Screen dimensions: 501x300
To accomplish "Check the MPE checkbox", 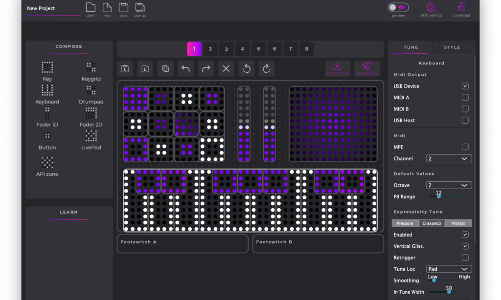I will pyautogui.click(x=465, y=147).
